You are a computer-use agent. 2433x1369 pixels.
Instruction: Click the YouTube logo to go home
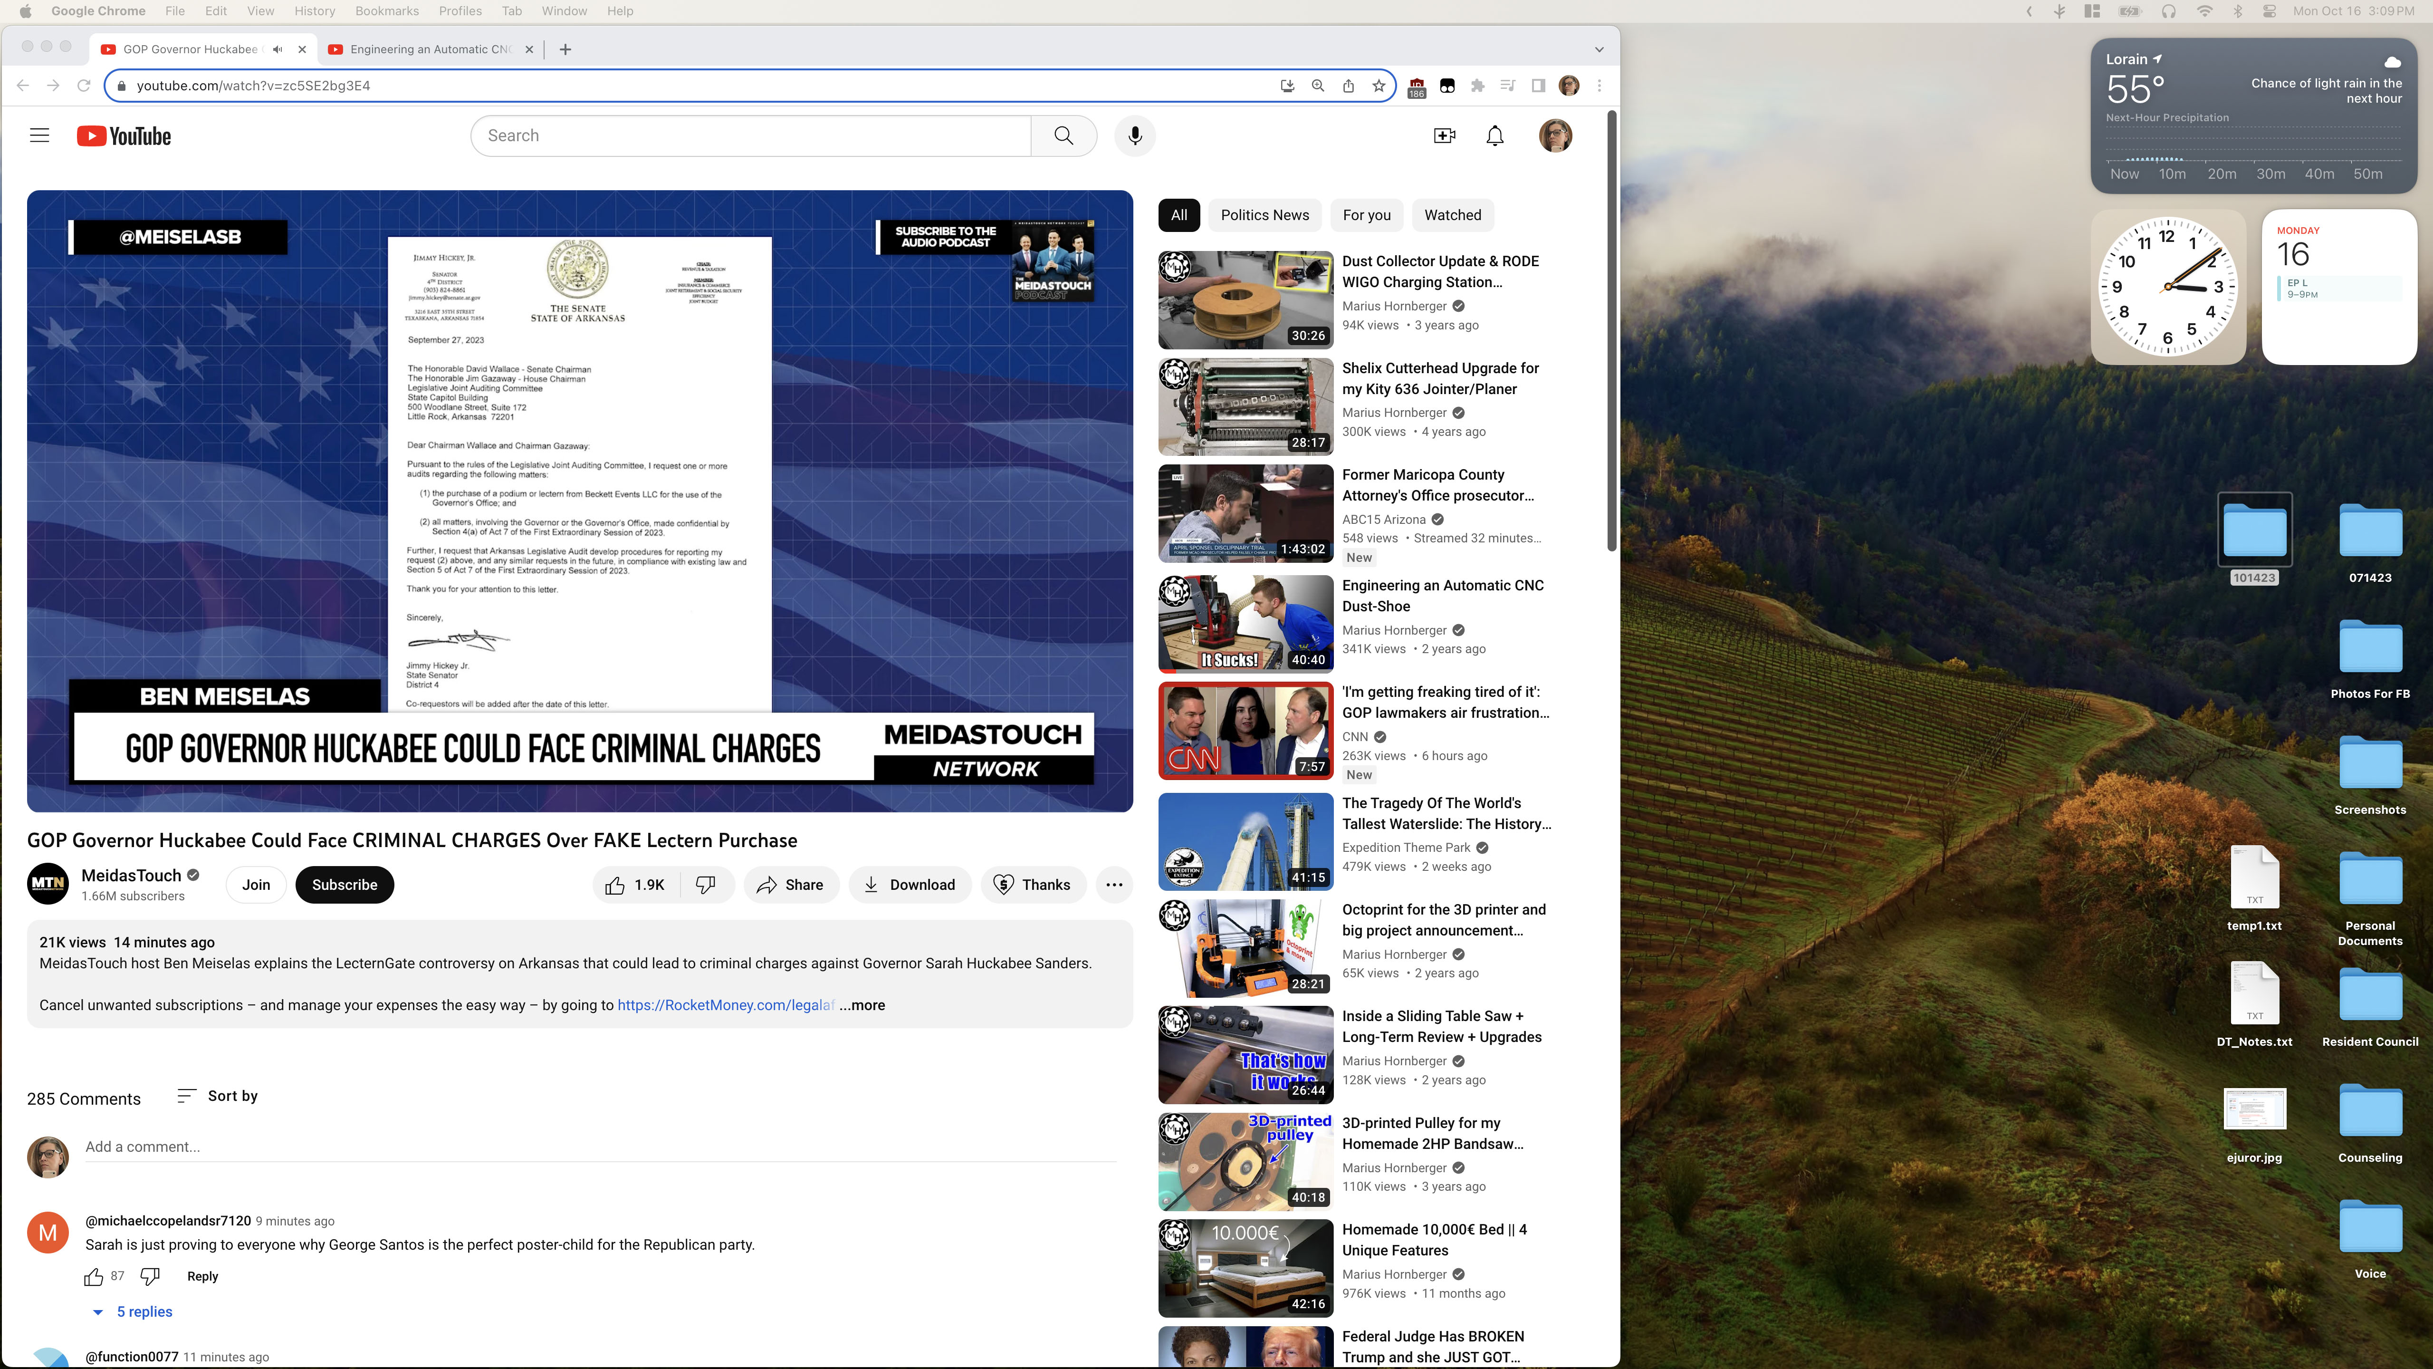tap(124, 136)
